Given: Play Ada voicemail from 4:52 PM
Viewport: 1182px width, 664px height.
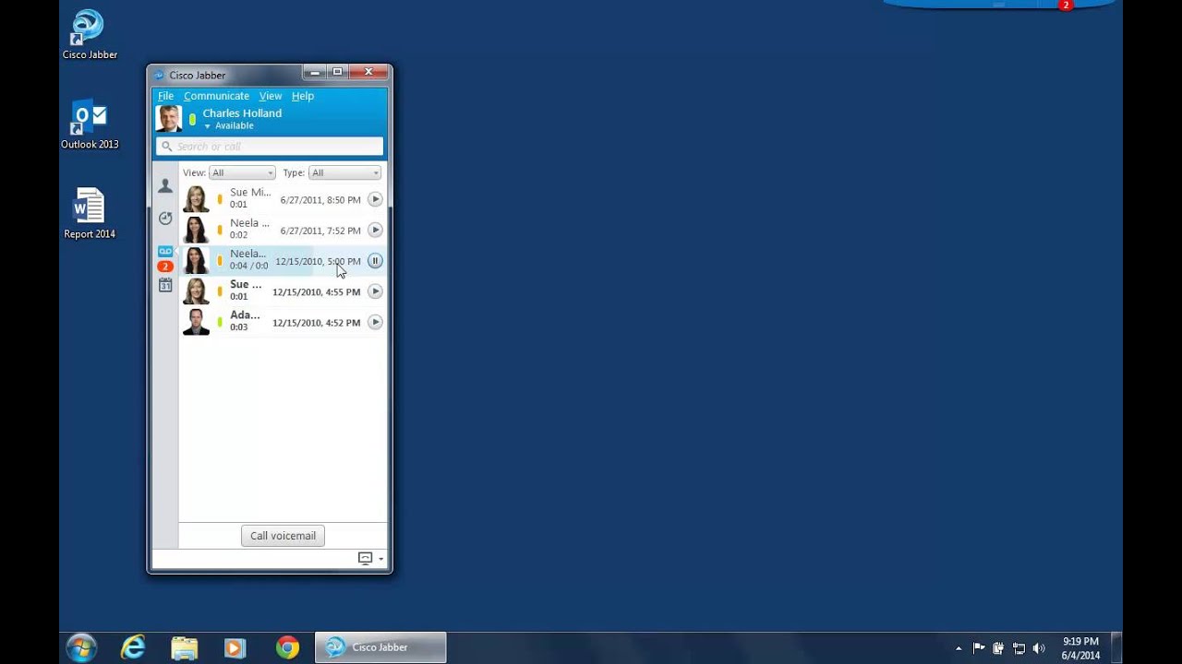Looking at the screenshot, I should (375, 322).
